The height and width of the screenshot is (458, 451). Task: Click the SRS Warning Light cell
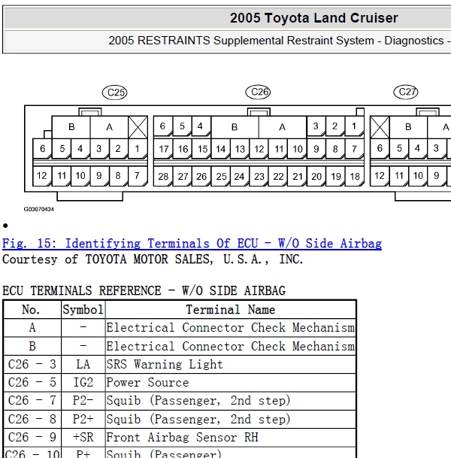[231, 365]
